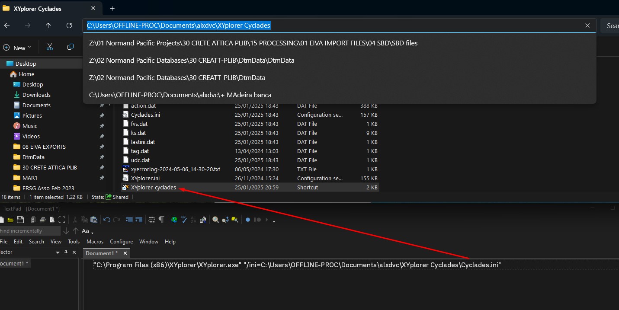Viewport: 619px width, 310px height.
Task: Select the DtmData\DtmData address suggestion
Action: tap(192, 61)
